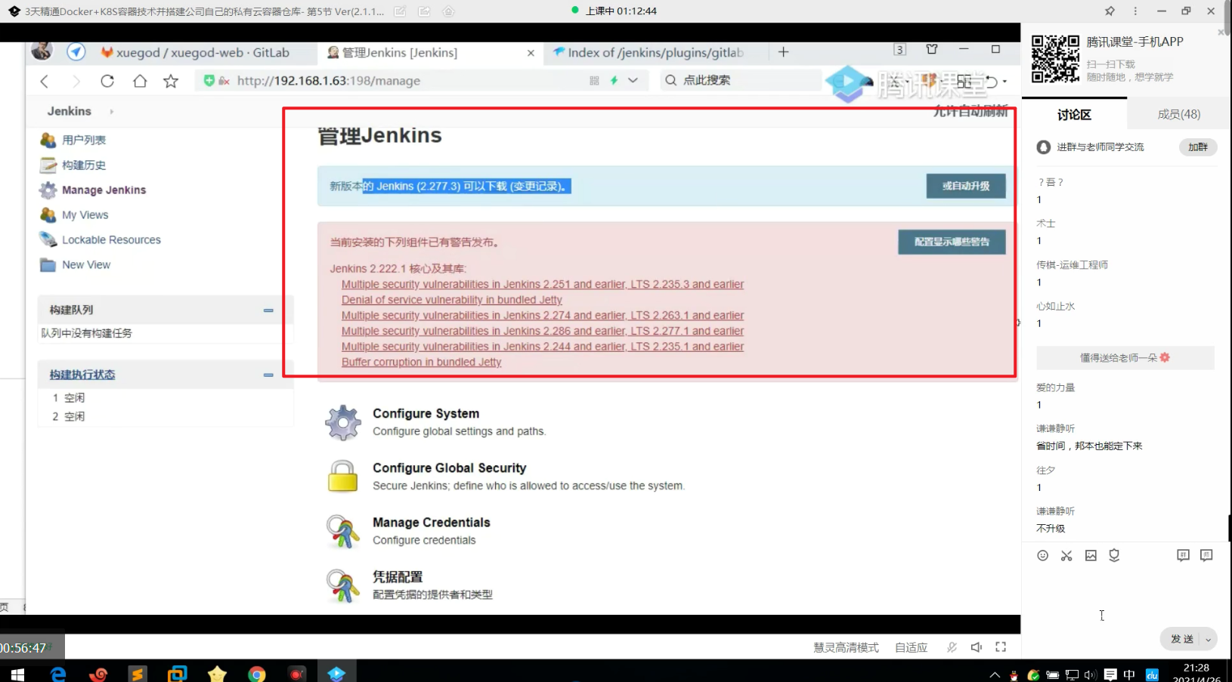Open advisory for Jenkins 2.251 and earlier
This screenshot has height=682, width=1232.
tap(543, 284)
